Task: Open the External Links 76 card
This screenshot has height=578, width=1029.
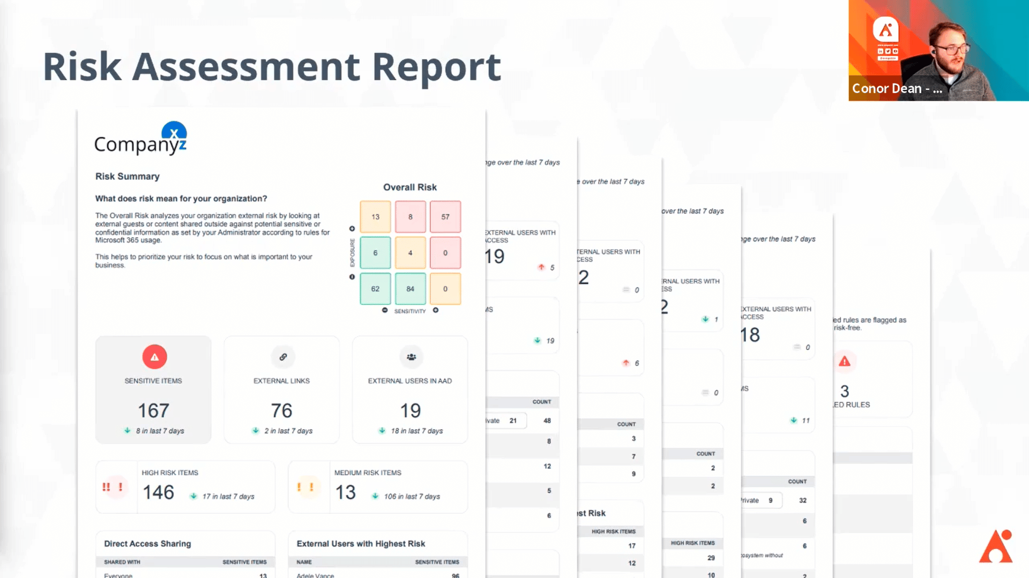Action: 282,390
